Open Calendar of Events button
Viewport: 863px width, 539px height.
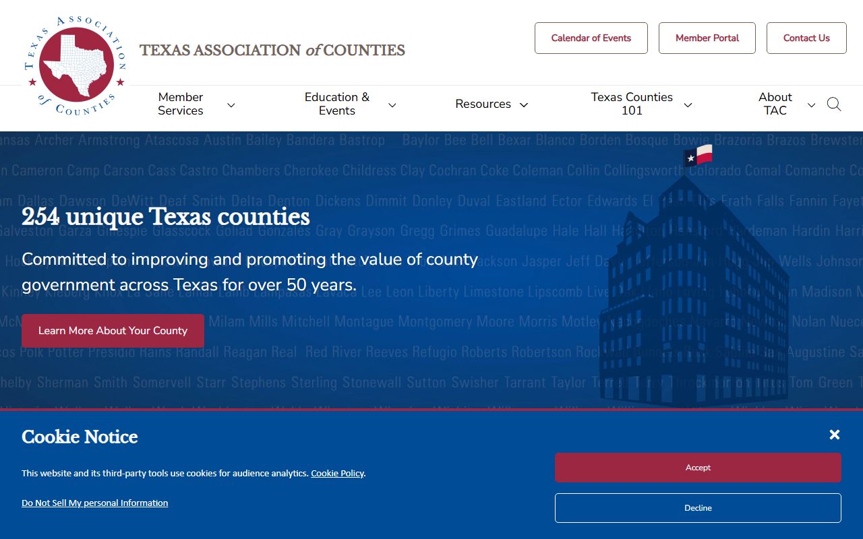(x=591, y=38)
